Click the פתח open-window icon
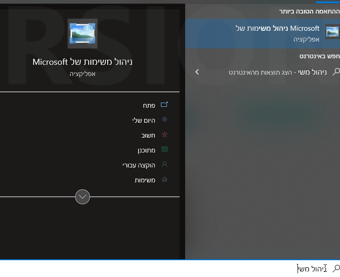Screen dimensions: 340x277 coord(164,104)
